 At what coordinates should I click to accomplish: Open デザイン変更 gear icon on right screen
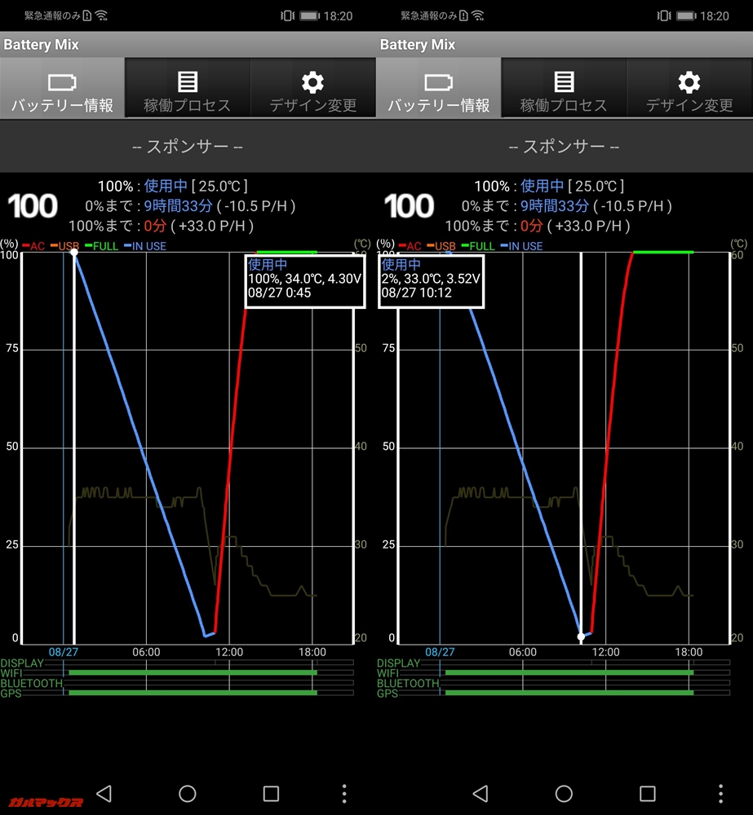coord(689,82)
